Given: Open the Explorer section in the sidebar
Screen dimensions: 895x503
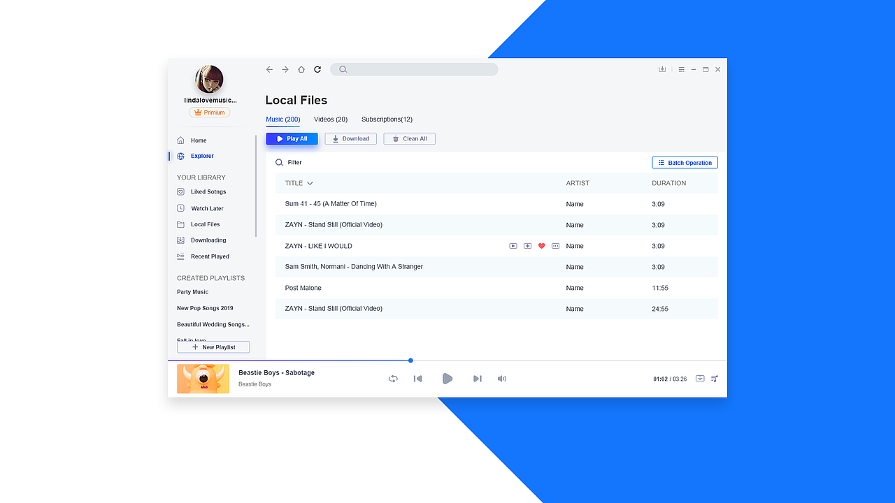Looking at the screenshot, I should [202, 156].
